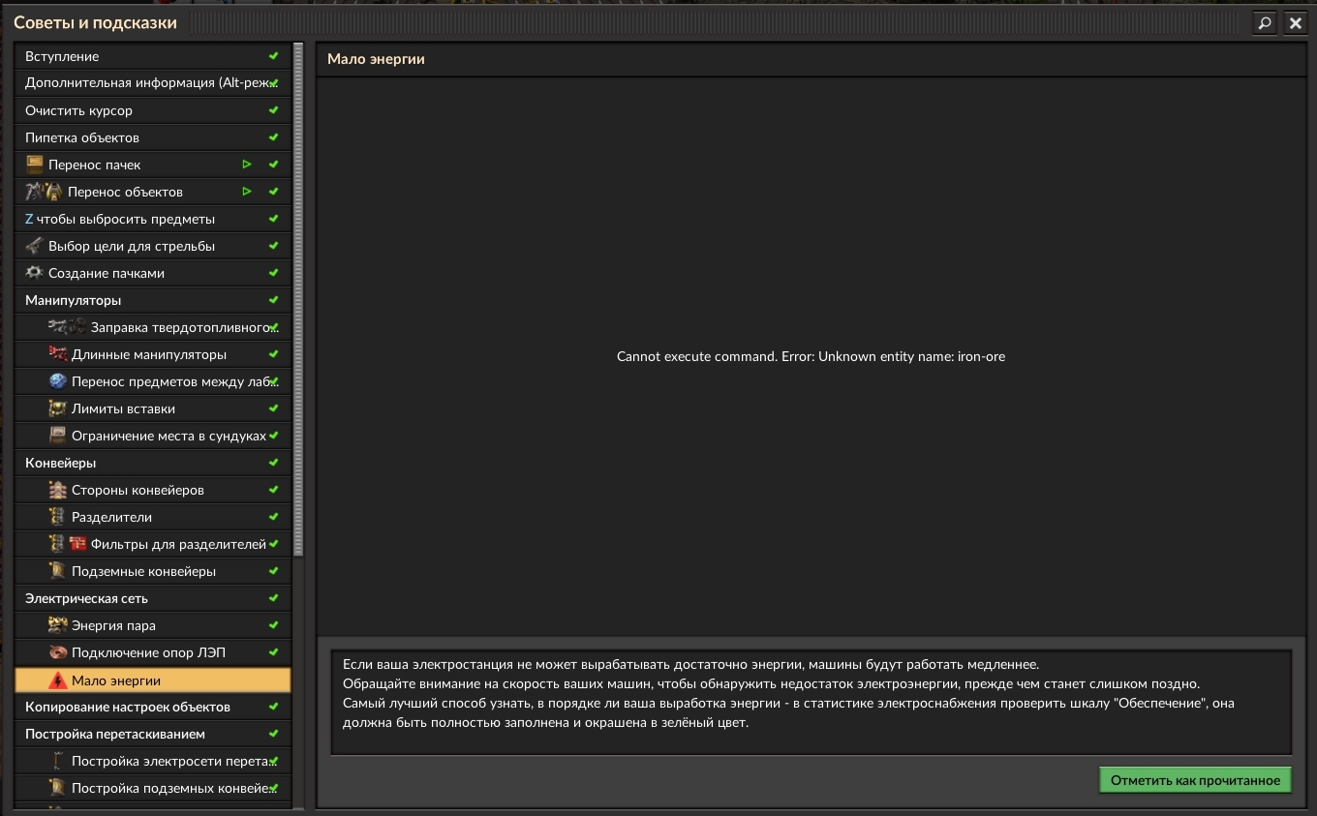Select the Конвейеры category

153,463
